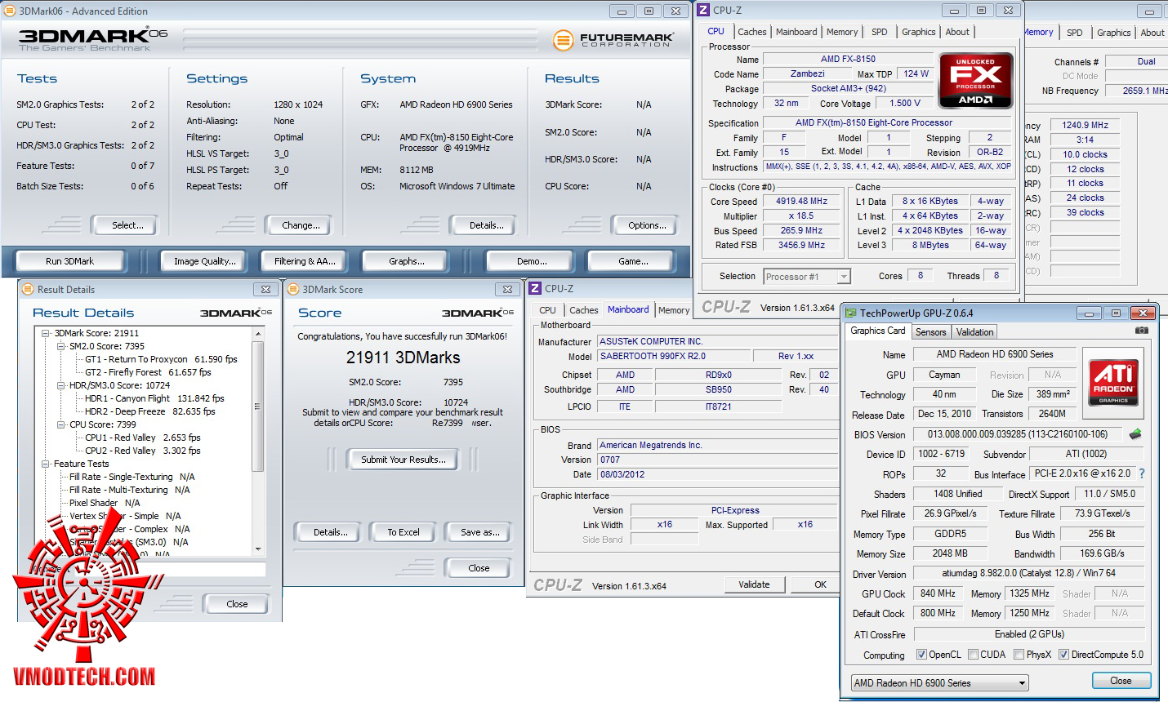Click the Submit Your Results button
1168x702 pixels.
(403, 460)
